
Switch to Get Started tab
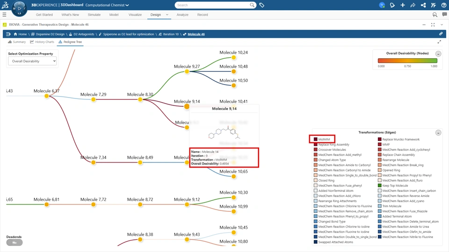pos(44,14)
